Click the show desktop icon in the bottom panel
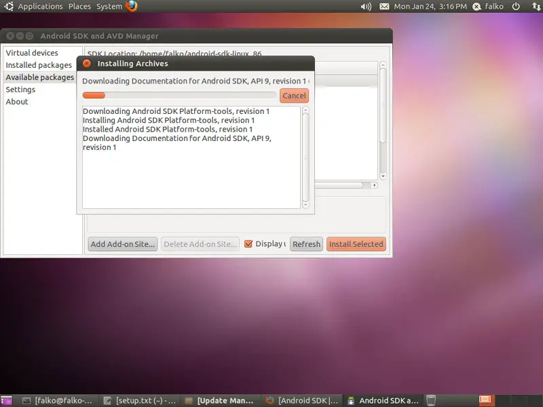This screenshot has width=543, height=407. point(6,400)
